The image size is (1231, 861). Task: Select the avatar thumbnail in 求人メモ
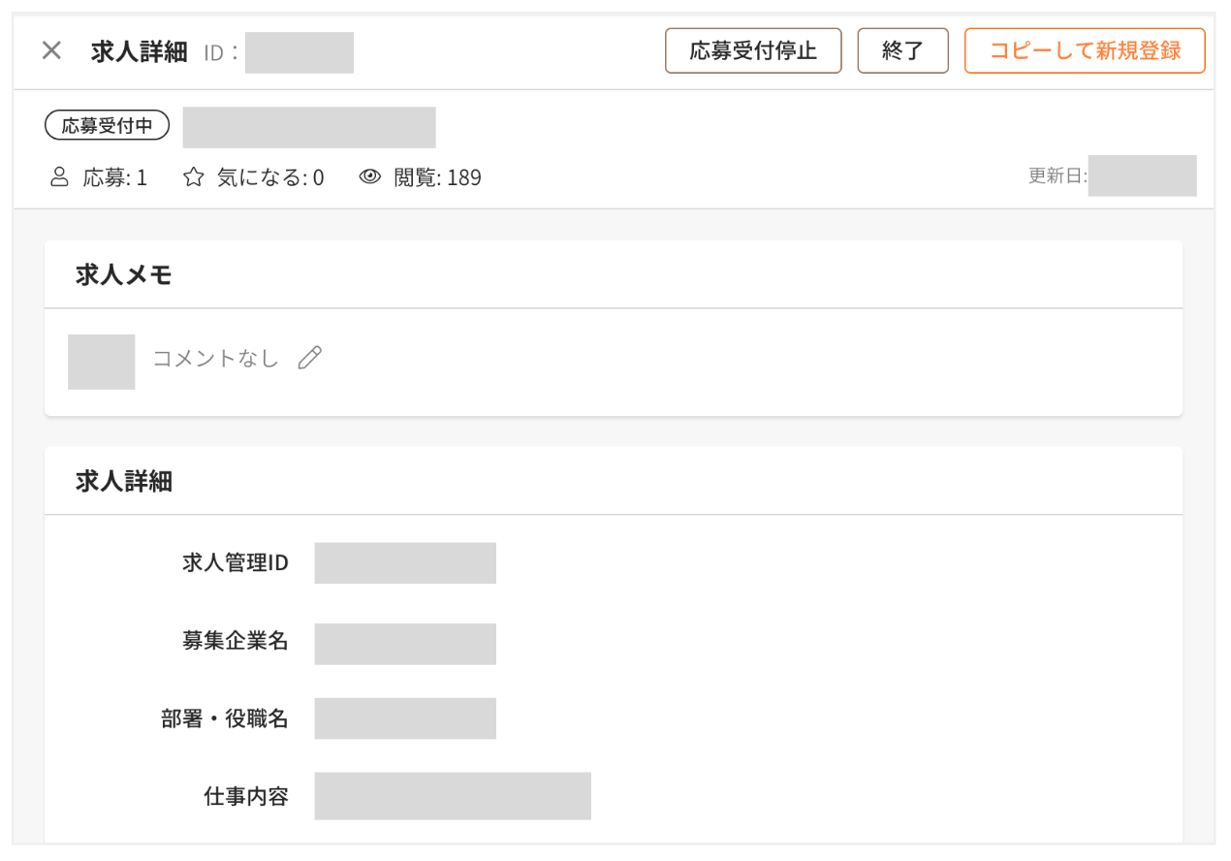tap(101, 362)
